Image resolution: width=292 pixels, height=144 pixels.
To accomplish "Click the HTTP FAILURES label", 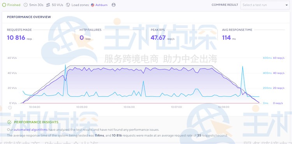I will tap(90, 29).
